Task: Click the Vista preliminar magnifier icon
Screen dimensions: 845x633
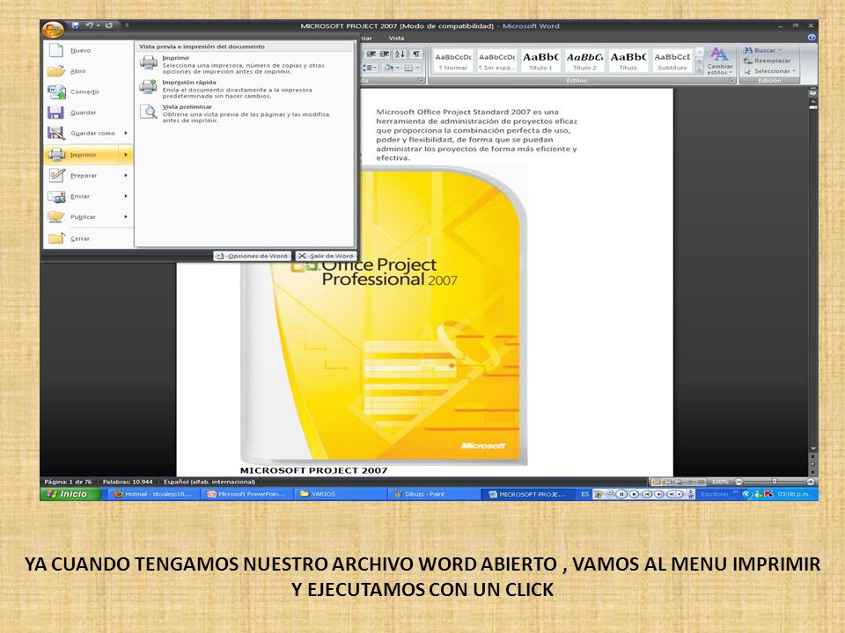Action: tap(149, 112)
